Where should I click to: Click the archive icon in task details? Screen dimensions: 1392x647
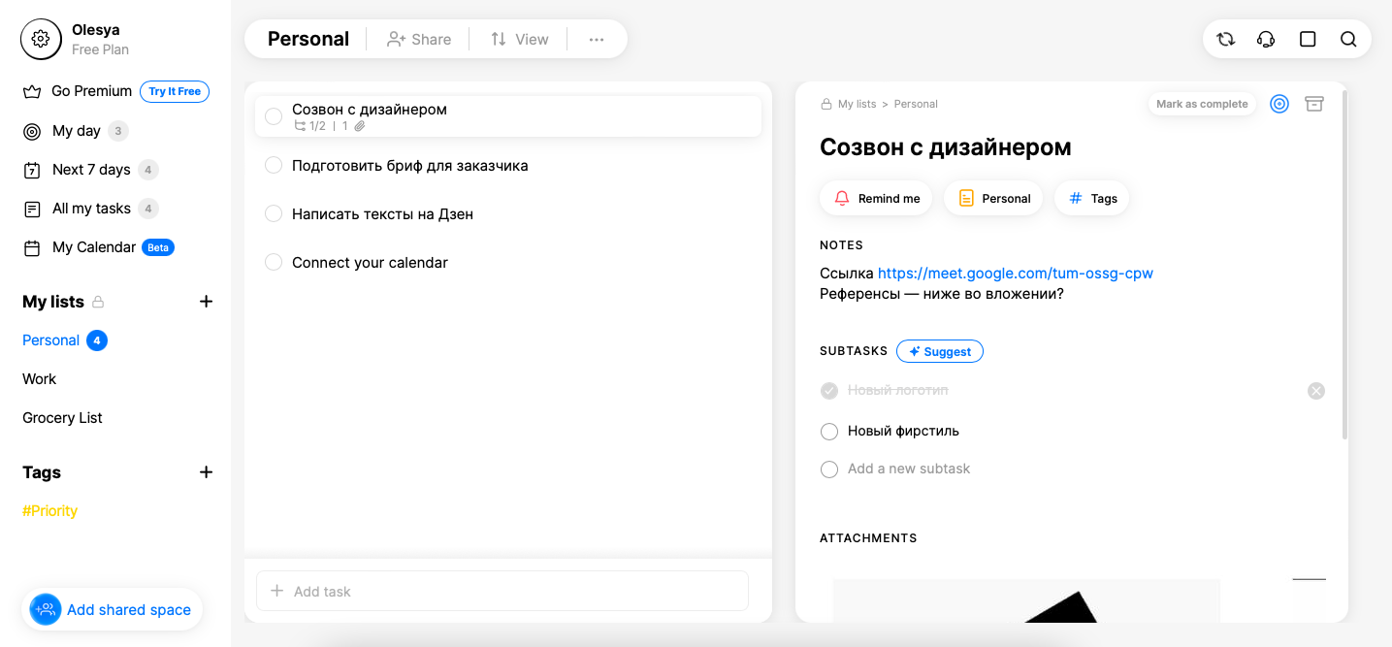tap(1314, 104)
